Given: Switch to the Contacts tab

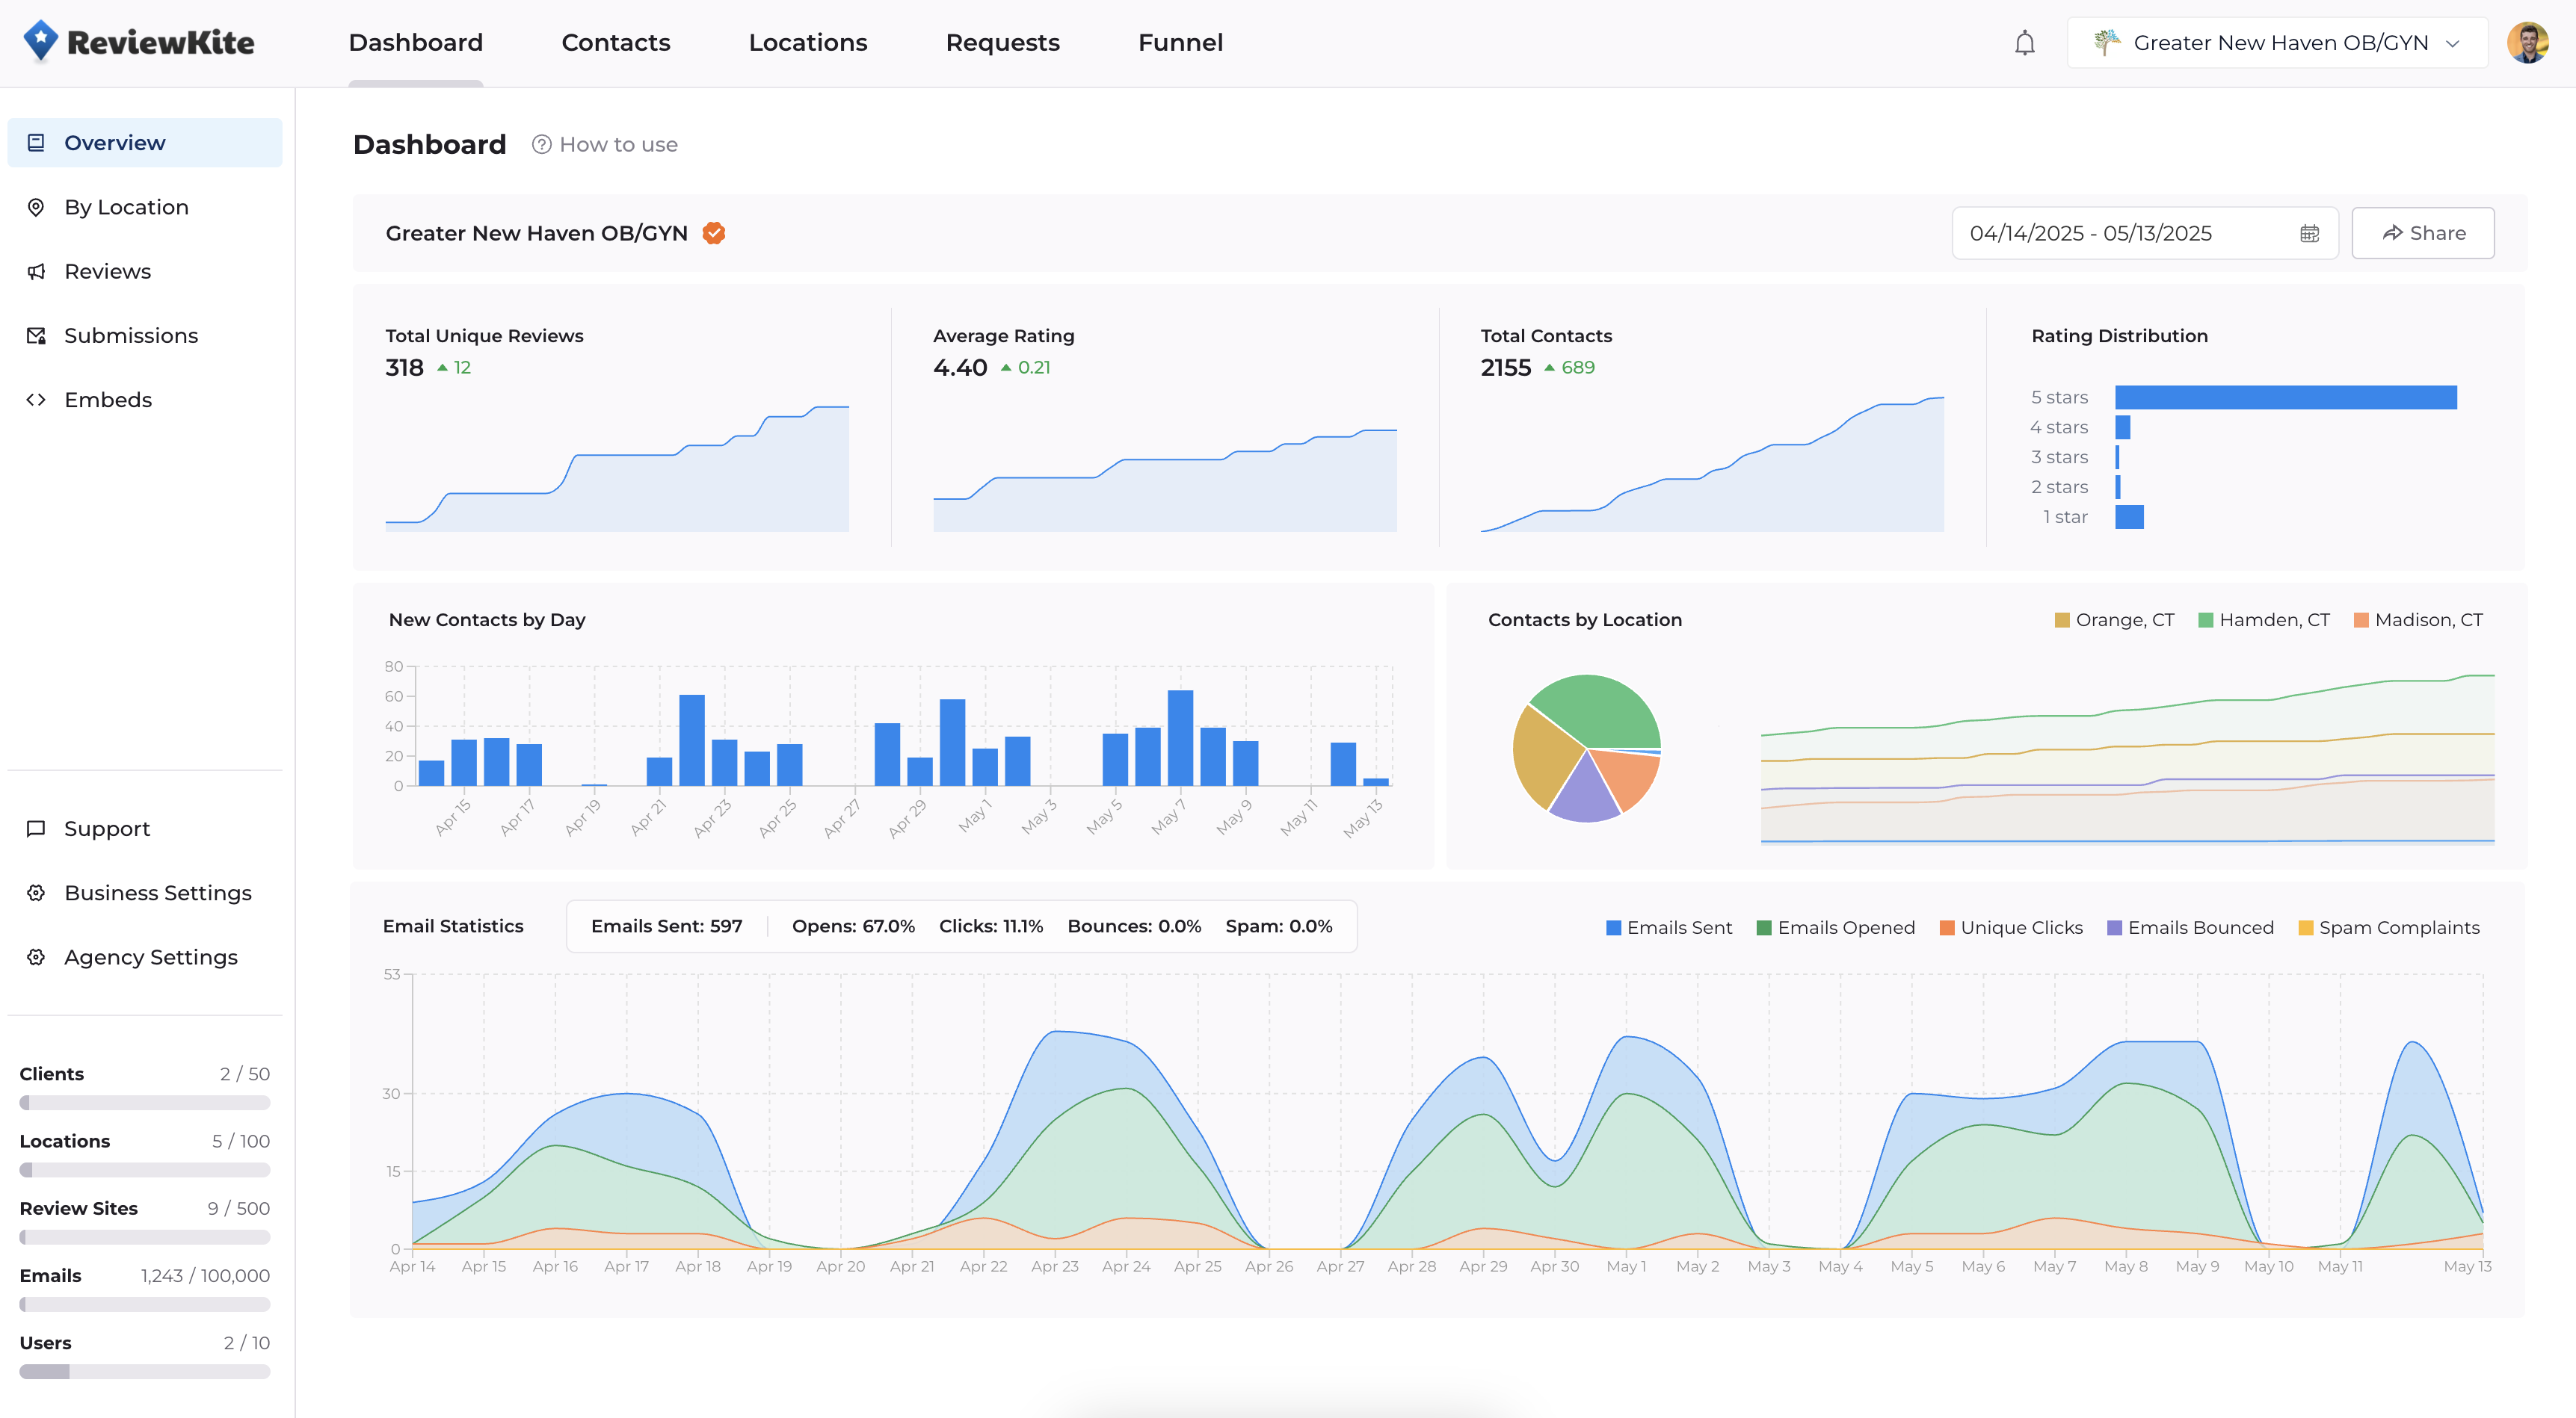Looking at the screenshot, I should pyautogui.click(x=615, y=43).
